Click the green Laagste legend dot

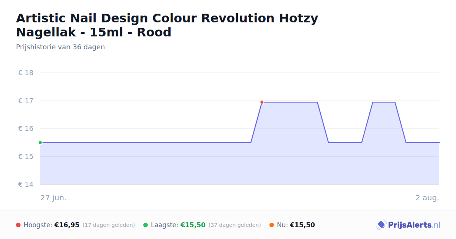click(x=146, y=225)
